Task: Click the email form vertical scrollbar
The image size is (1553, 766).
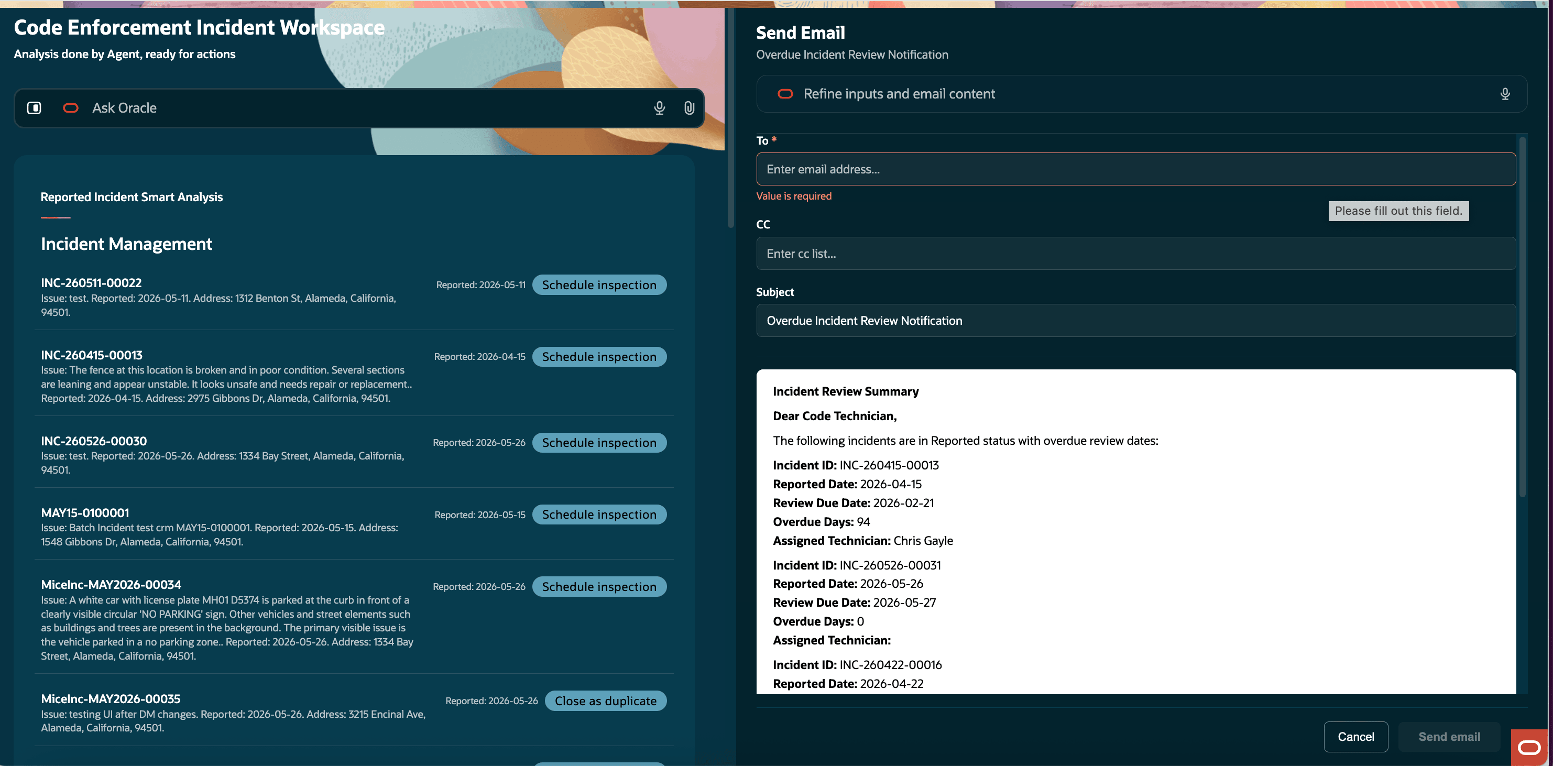Action: (x=1522, y=316)
